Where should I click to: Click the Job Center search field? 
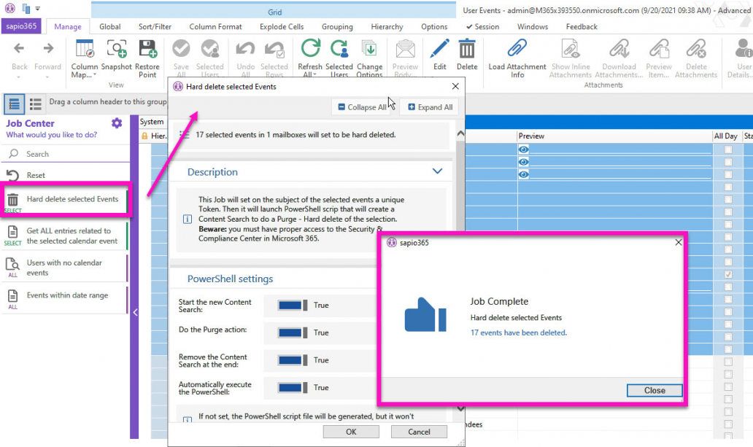coord(66,154)
